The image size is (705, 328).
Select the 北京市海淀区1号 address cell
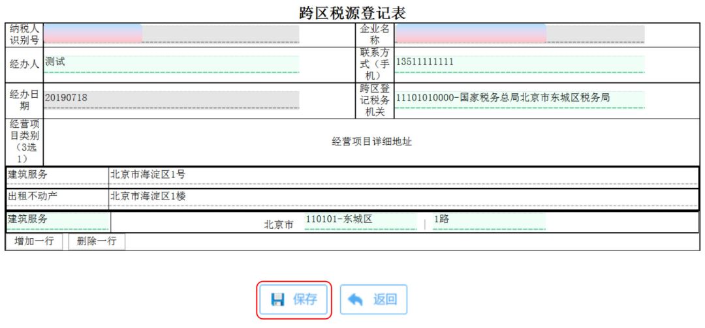tap(403, 177)
